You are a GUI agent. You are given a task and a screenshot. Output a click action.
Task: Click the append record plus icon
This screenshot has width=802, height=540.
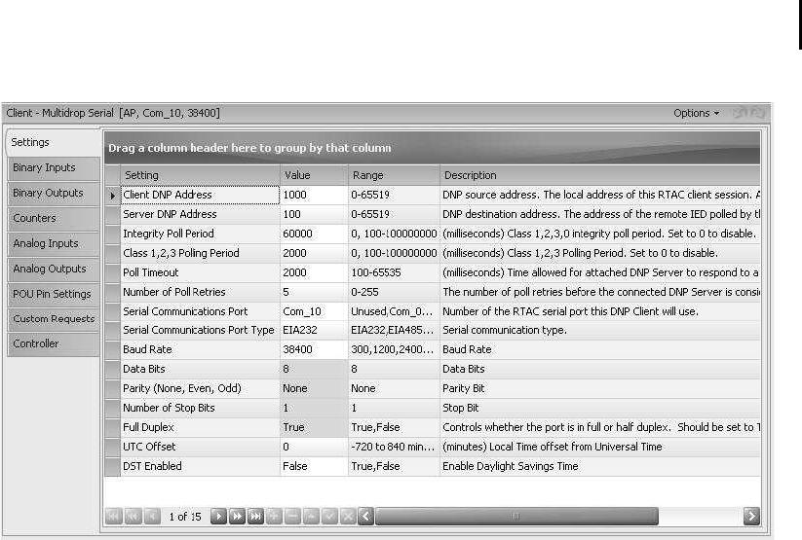(x=274, y=516)
